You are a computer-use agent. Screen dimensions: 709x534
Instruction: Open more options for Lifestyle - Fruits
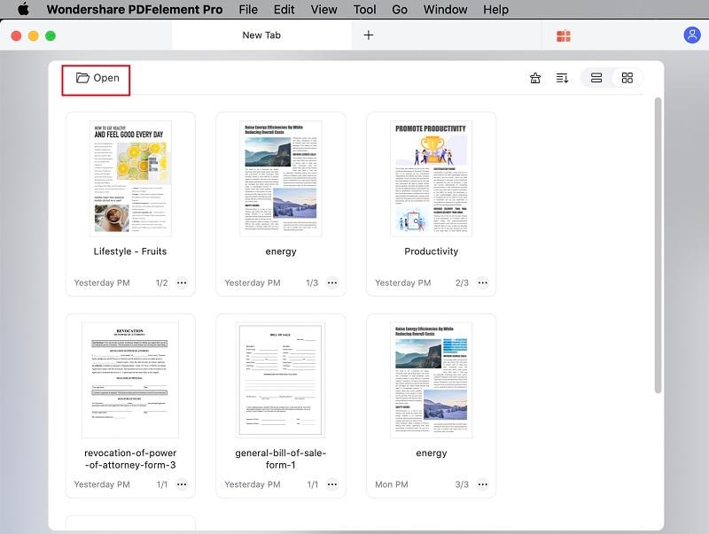tap(181, 282)
